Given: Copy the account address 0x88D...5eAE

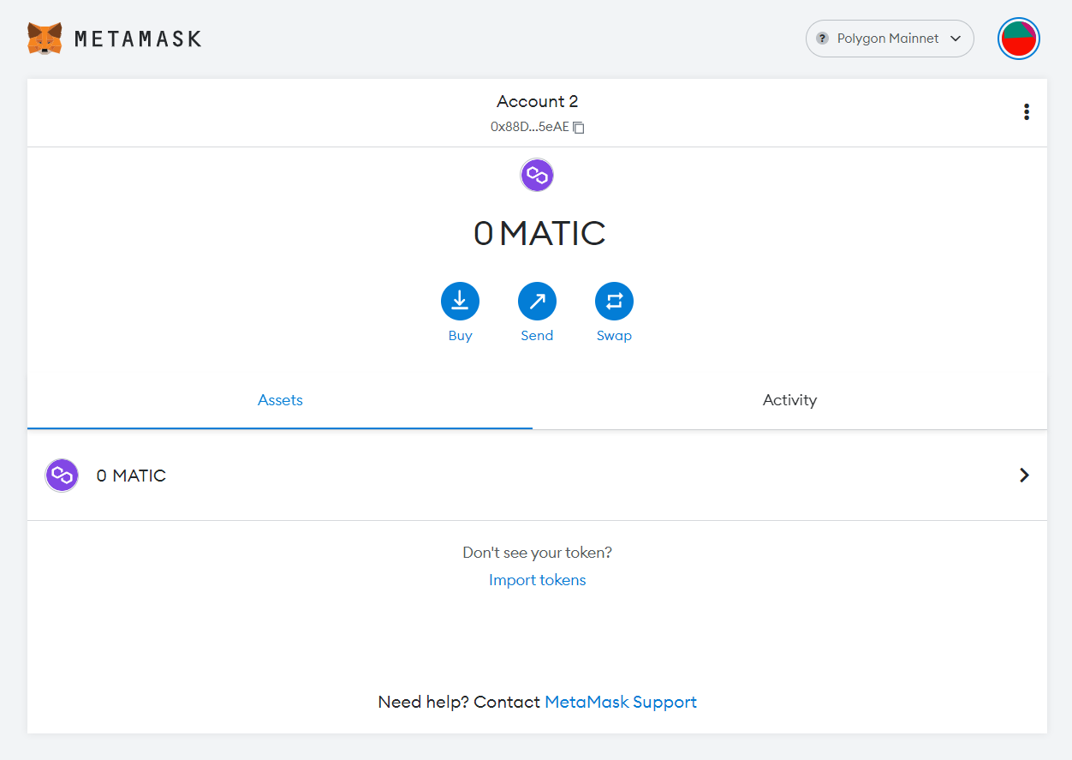Looking at the screenshot, I should click(537, 127).
